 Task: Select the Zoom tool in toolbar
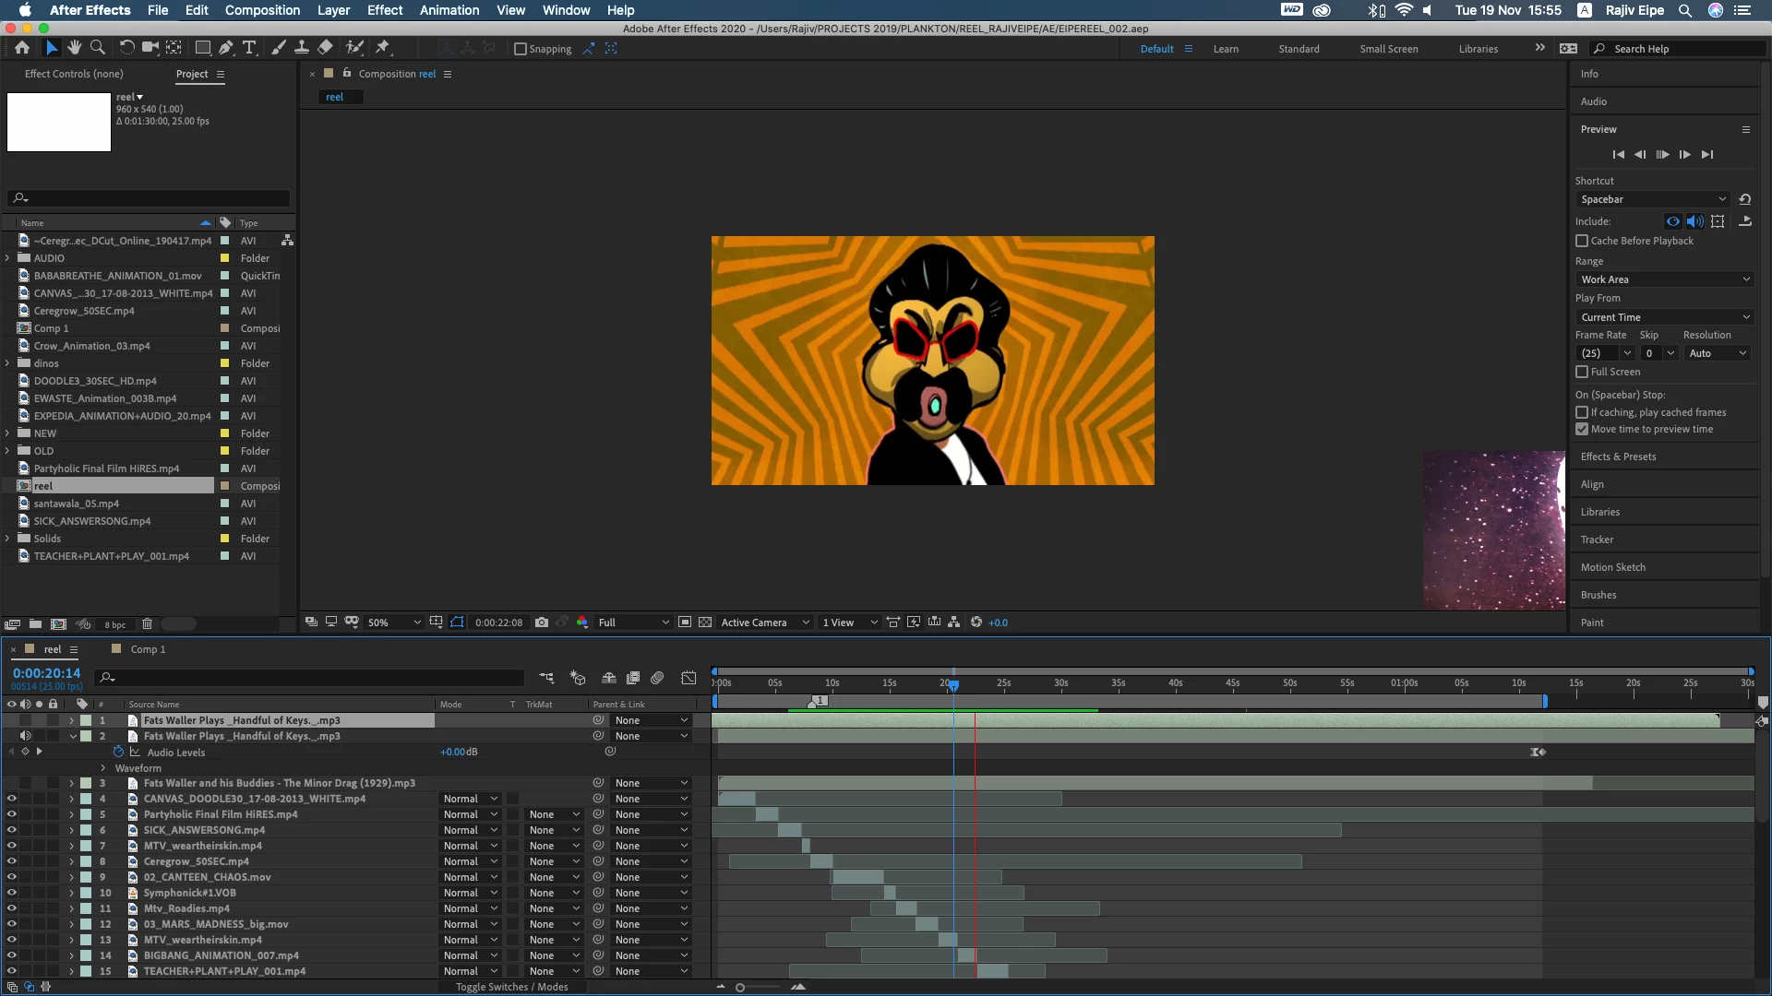(x=97, y=48)
